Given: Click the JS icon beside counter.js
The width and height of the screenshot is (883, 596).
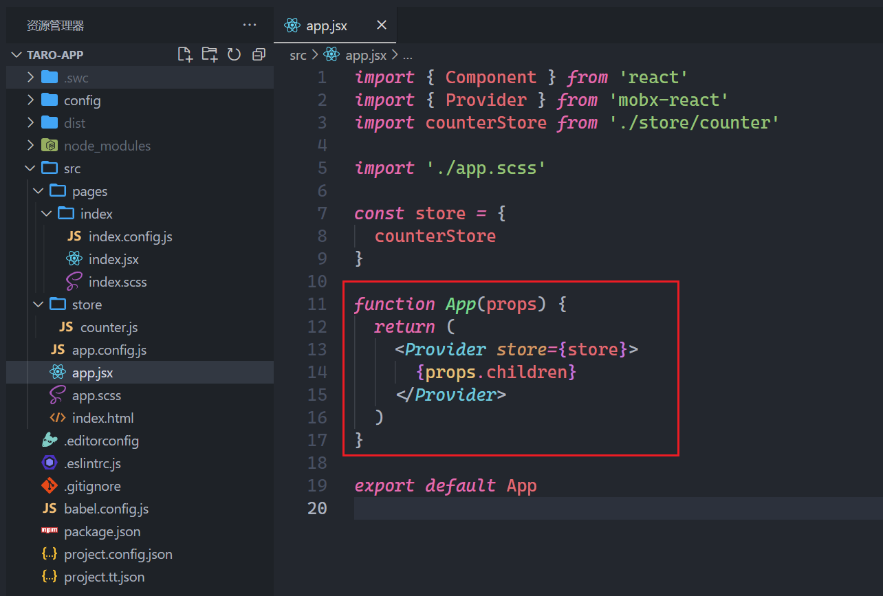Looking at the screenshot, I should coord(66,327).
